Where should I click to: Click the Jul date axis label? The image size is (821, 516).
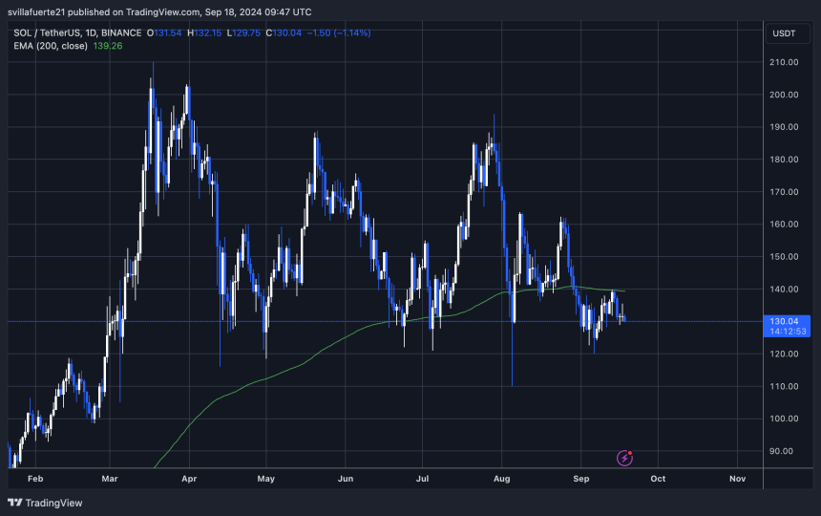(x=422, y=479)
